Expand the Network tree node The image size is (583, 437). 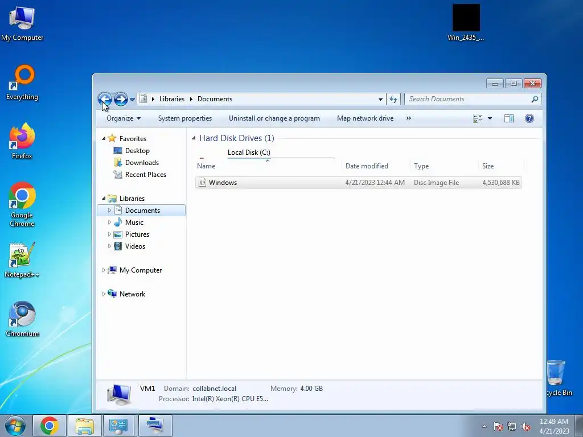104,294
